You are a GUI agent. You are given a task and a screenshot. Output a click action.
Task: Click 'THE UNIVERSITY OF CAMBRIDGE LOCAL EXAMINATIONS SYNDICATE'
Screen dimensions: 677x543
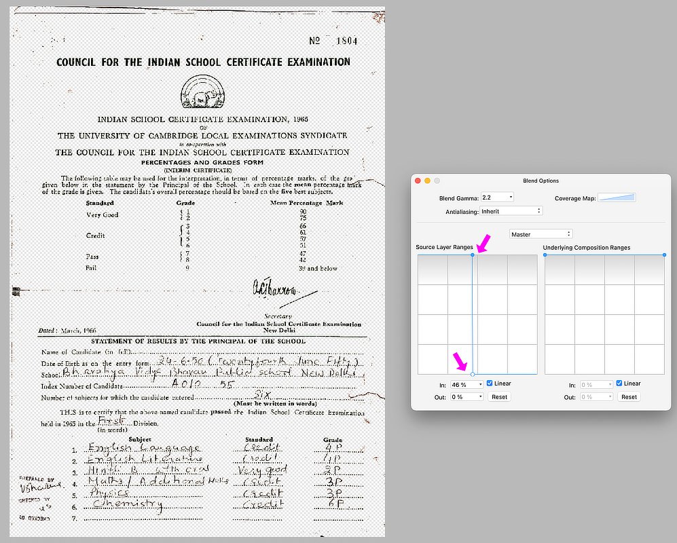tap(202, 136)
